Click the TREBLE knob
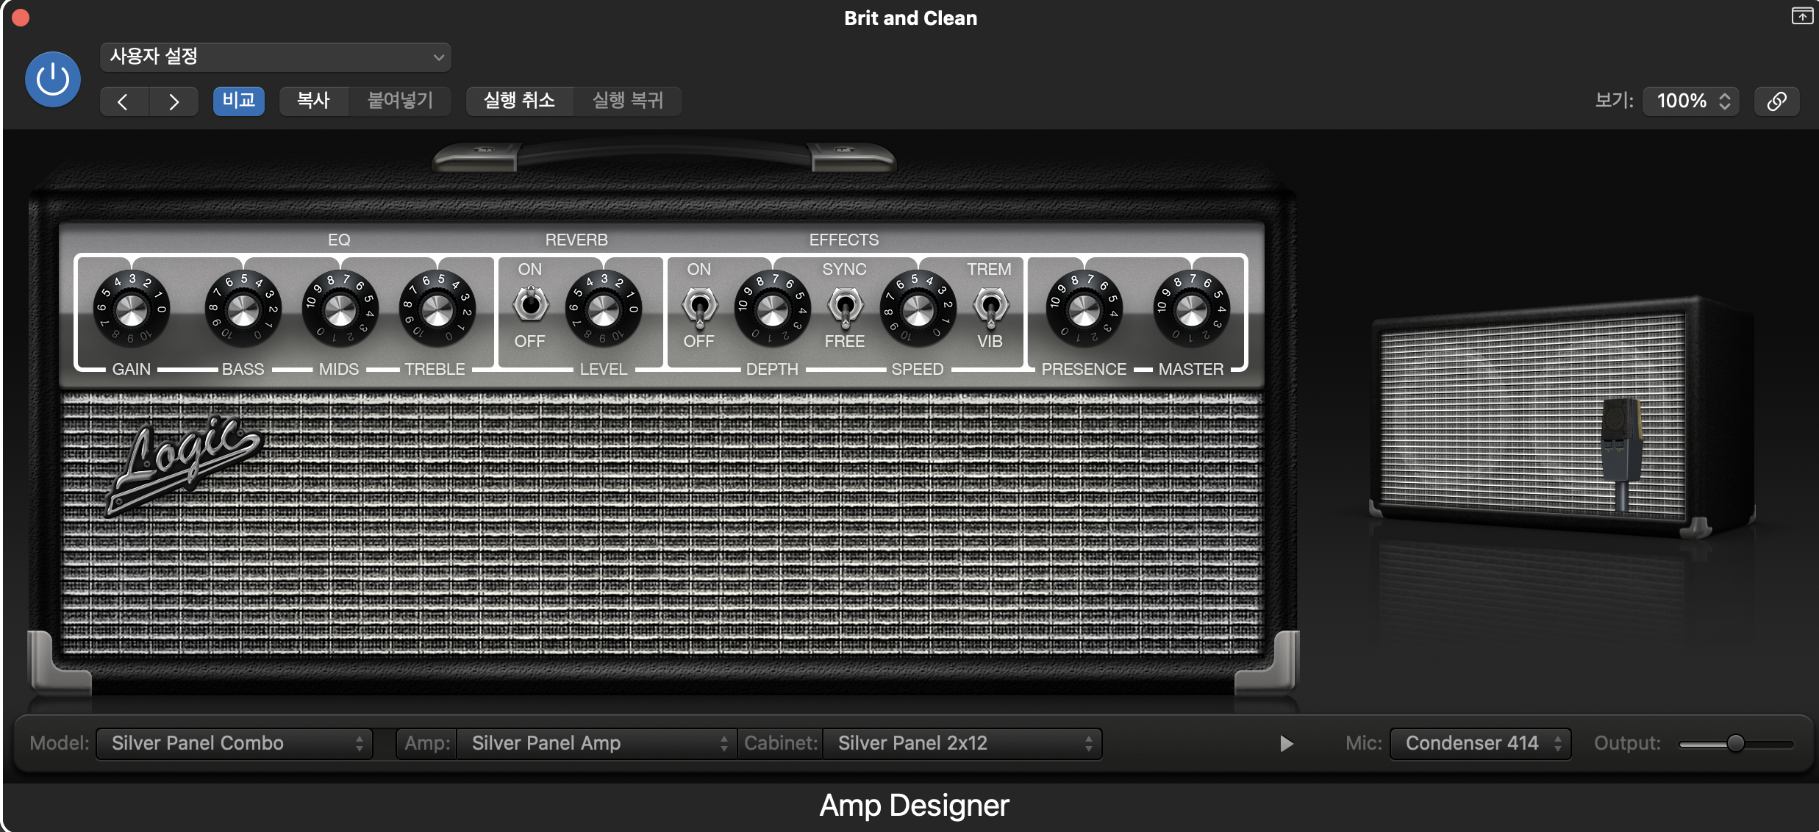1819x832 pixels. [437, 310]
